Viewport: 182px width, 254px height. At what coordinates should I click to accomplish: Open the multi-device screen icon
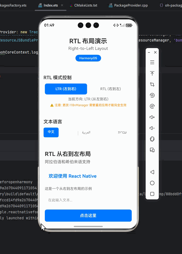[x=152, y=150]
